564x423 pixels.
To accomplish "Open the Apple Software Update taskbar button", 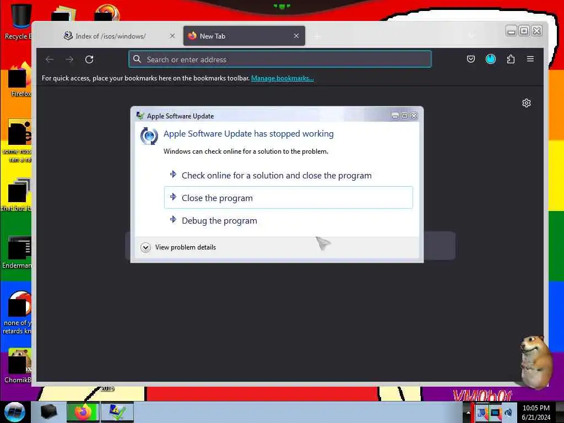I will click(117, 412).
